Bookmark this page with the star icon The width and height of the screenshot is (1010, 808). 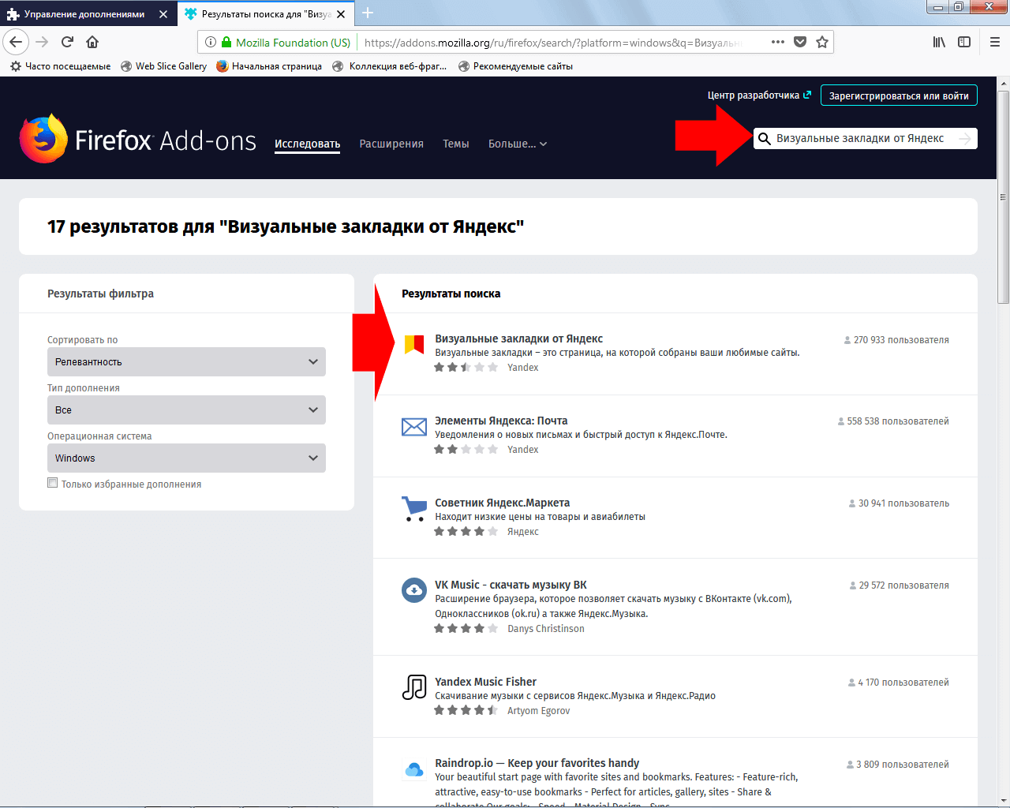click(x=822, y=42)
